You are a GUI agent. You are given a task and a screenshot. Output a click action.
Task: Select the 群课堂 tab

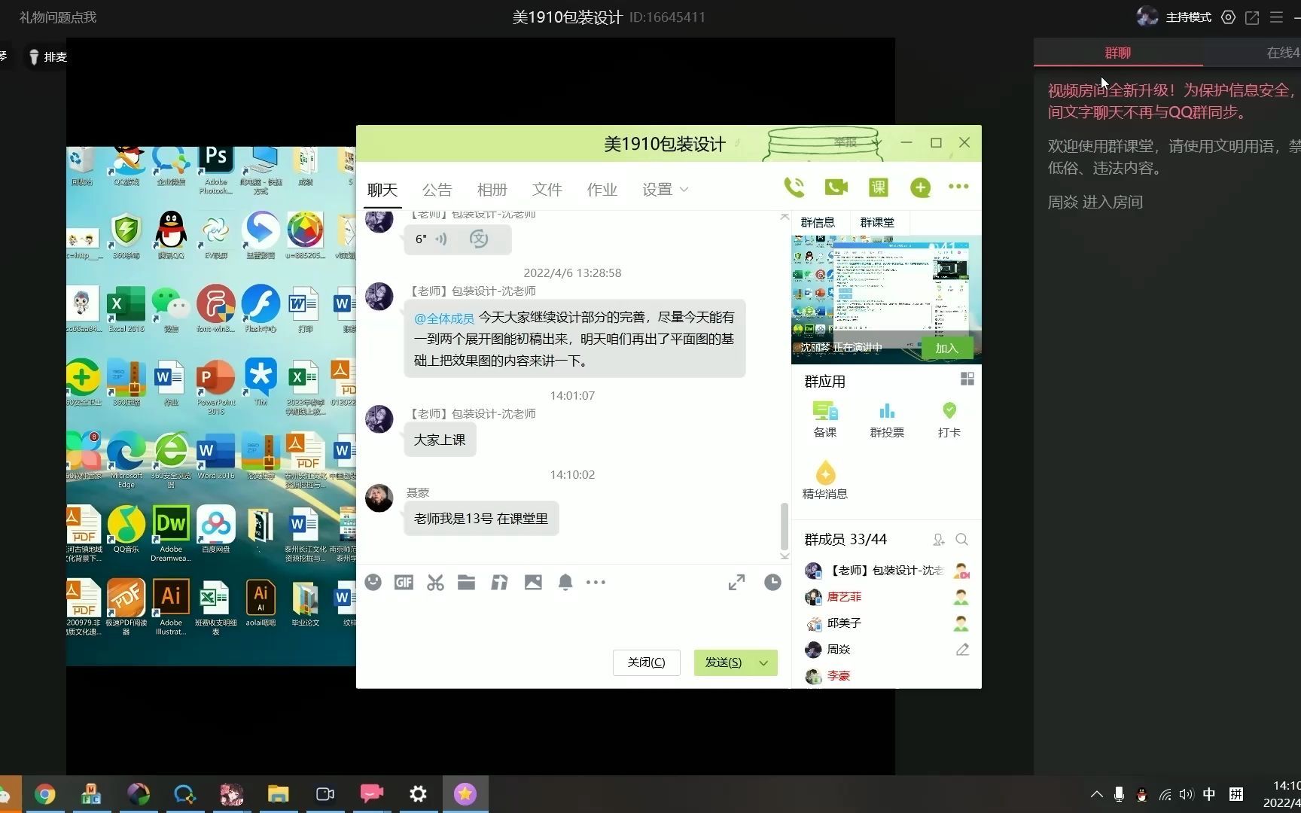tap(877, 223)
